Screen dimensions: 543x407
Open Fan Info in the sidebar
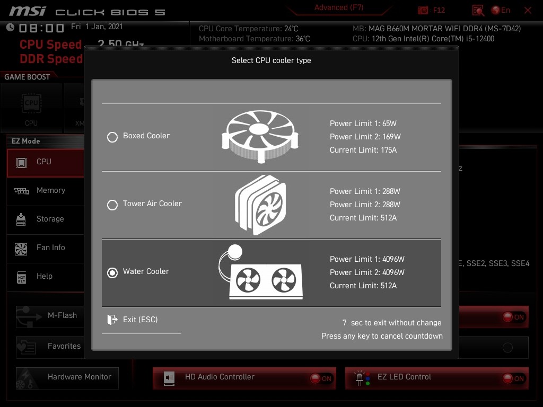click(46, 248)
